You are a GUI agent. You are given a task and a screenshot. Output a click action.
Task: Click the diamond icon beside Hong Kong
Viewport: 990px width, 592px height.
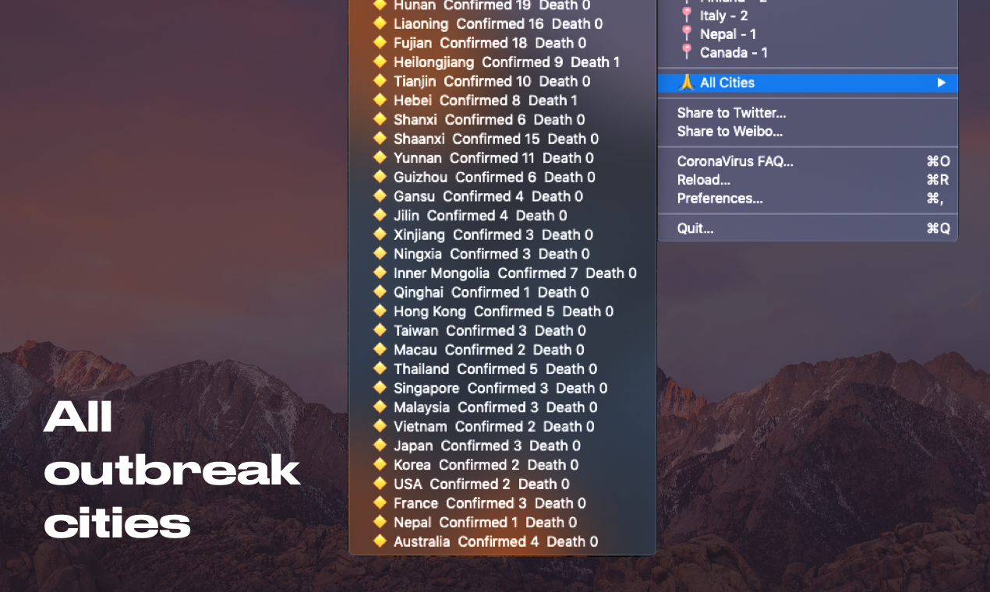(380, 311)
